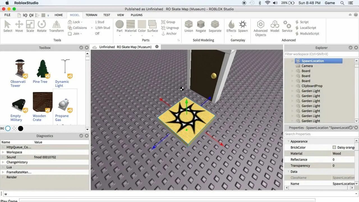This screenshot has height=202, width=359.
Task: Insert Observation Tower from Toolbox
Action: coord(19,73)
